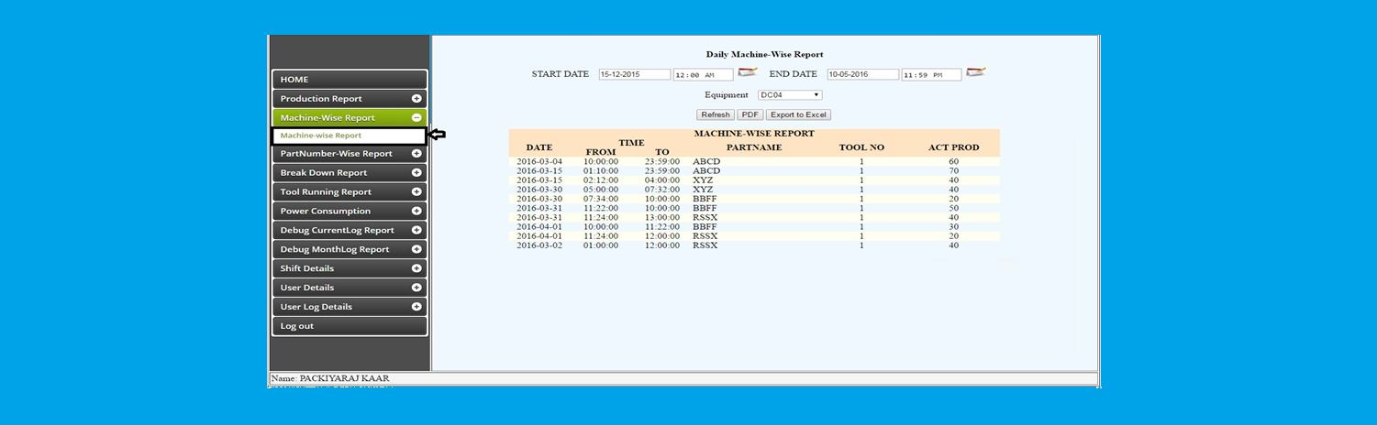Click the Refresh button
The width and height of the screenshot is (1377, 425).
(716, 114)
